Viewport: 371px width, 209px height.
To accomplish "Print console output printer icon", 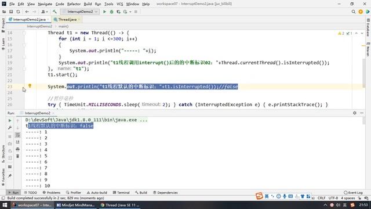I will (x=18, y=149).
